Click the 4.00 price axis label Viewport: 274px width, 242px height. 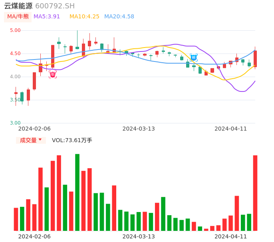click(15, 77)
